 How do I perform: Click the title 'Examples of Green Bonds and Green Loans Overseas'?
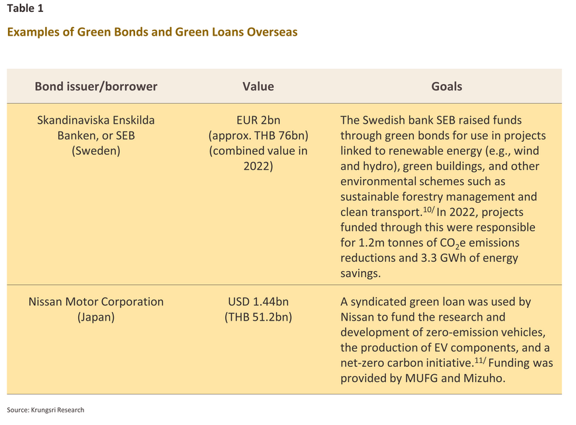coord(152,32)
